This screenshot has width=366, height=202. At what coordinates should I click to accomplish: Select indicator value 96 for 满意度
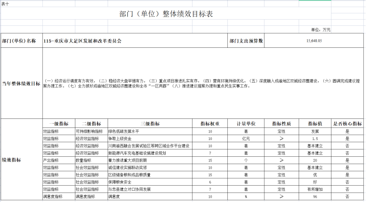pyautogui.click(x=315, y=197)
